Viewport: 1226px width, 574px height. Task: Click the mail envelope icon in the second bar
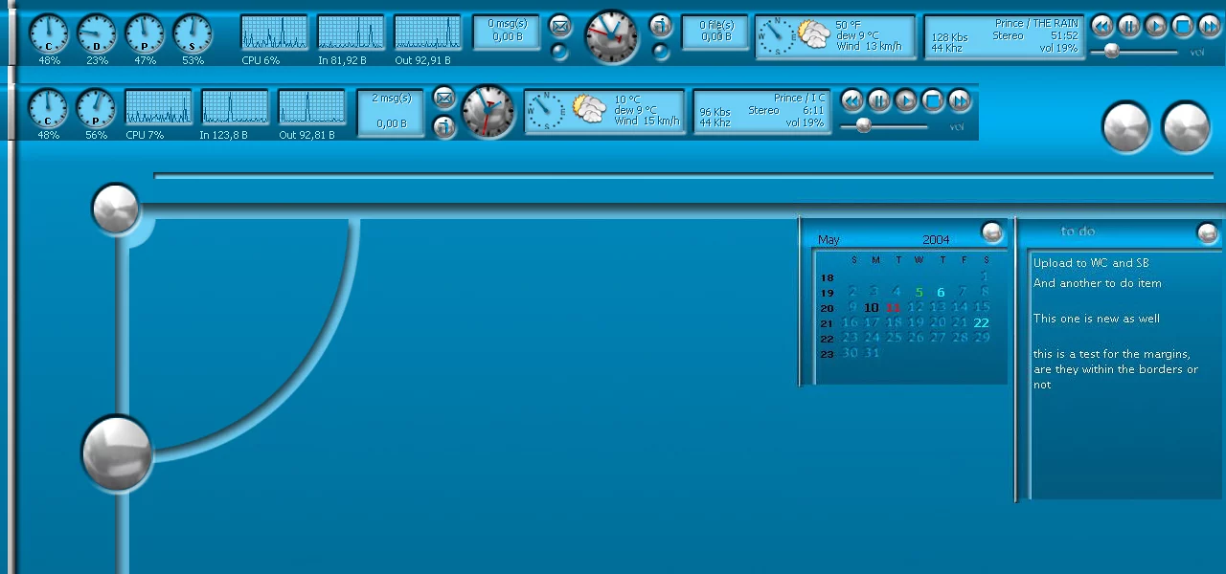pyautogui.click(x=443, y=97)
